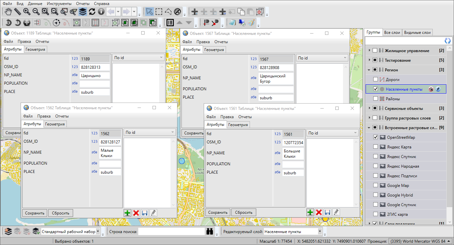
Task: Switch to the Все слои tab
Action: coord(392,33)
